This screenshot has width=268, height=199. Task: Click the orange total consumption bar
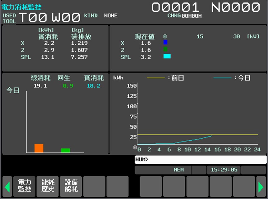point(39,148)
